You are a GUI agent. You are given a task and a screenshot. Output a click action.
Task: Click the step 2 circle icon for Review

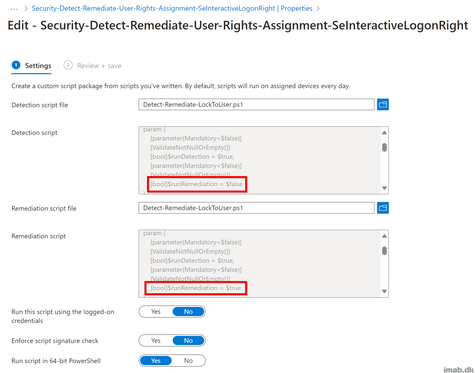point(68,65)
